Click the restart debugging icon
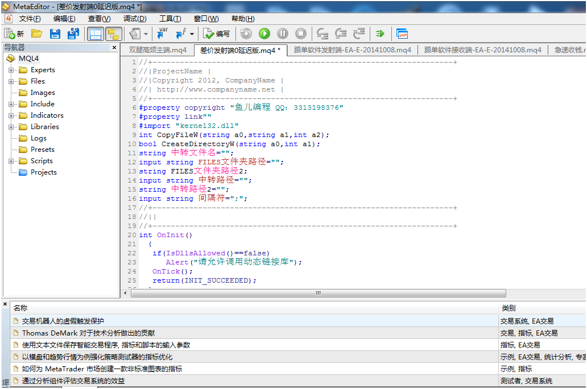Image resolution: width=587 pixels, height=389 pixels. 246,34
